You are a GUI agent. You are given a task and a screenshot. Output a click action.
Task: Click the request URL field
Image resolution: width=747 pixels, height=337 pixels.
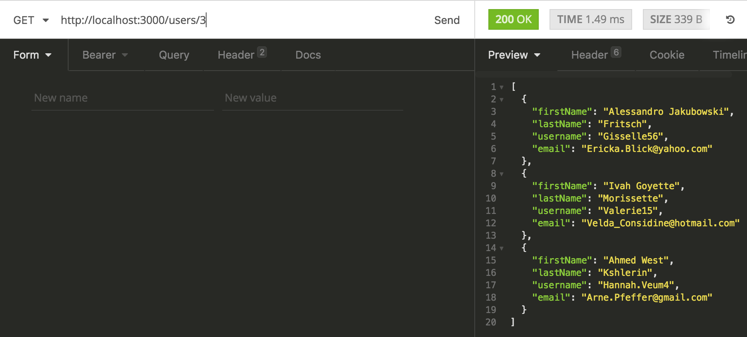point(240,20)
